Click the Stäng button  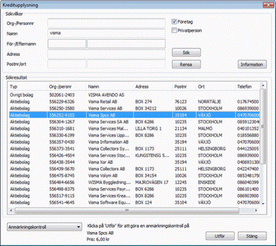(252, 236)
